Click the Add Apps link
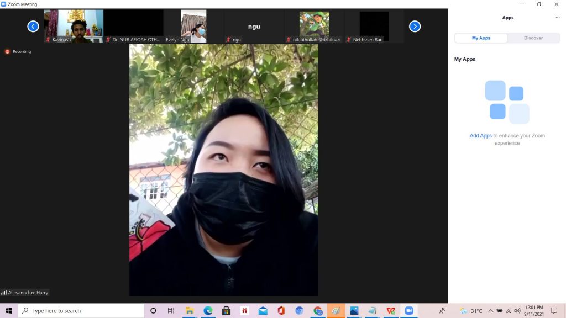The image size is (566, 318). (480, 136)
